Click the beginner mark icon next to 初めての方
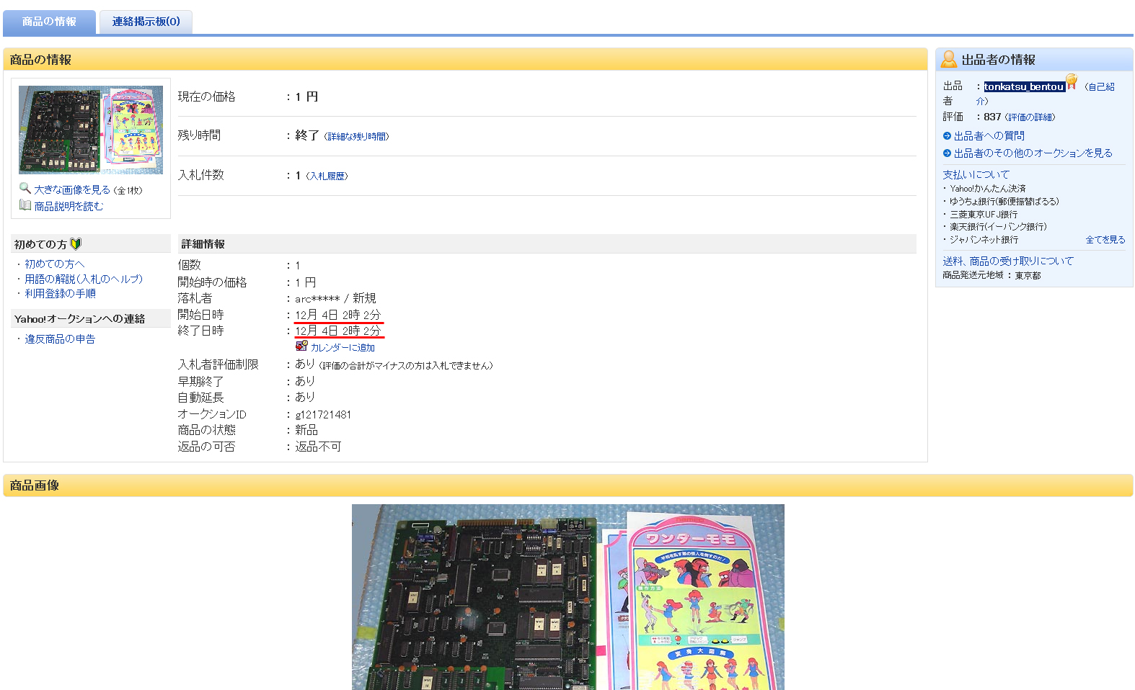The image size is (1135, 690). click(x=76, y=244)
